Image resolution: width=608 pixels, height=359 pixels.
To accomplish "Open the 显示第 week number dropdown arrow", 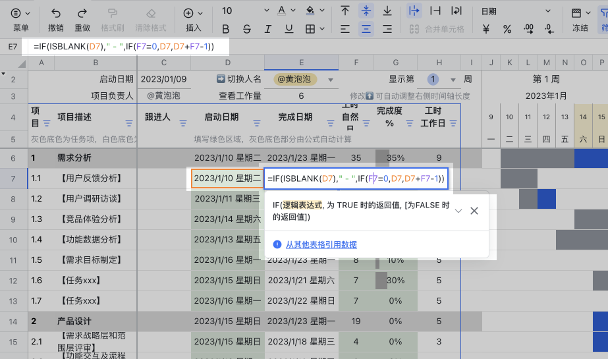I will coord(453,80).
